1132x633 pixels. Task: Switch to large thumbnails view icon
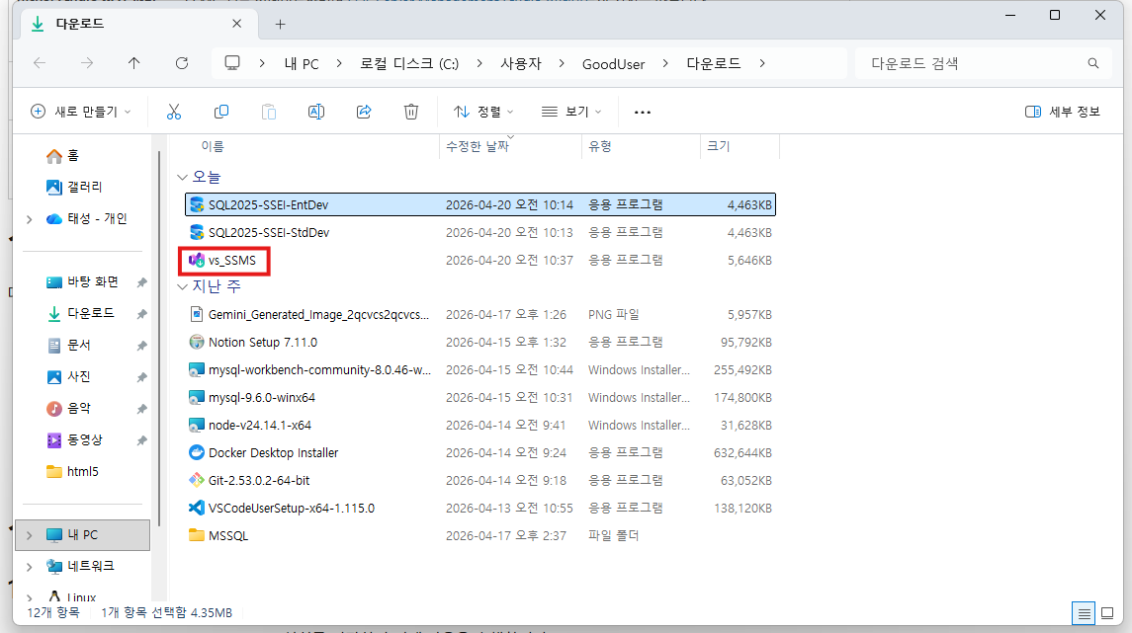pos(1106,613)
